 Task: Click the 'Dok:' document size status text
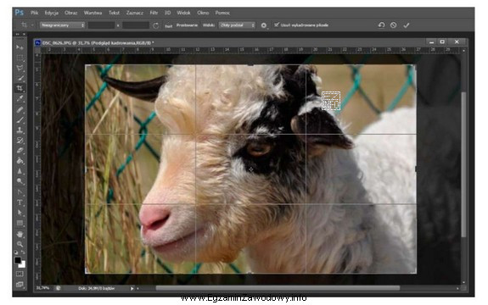tap(97, 289)
